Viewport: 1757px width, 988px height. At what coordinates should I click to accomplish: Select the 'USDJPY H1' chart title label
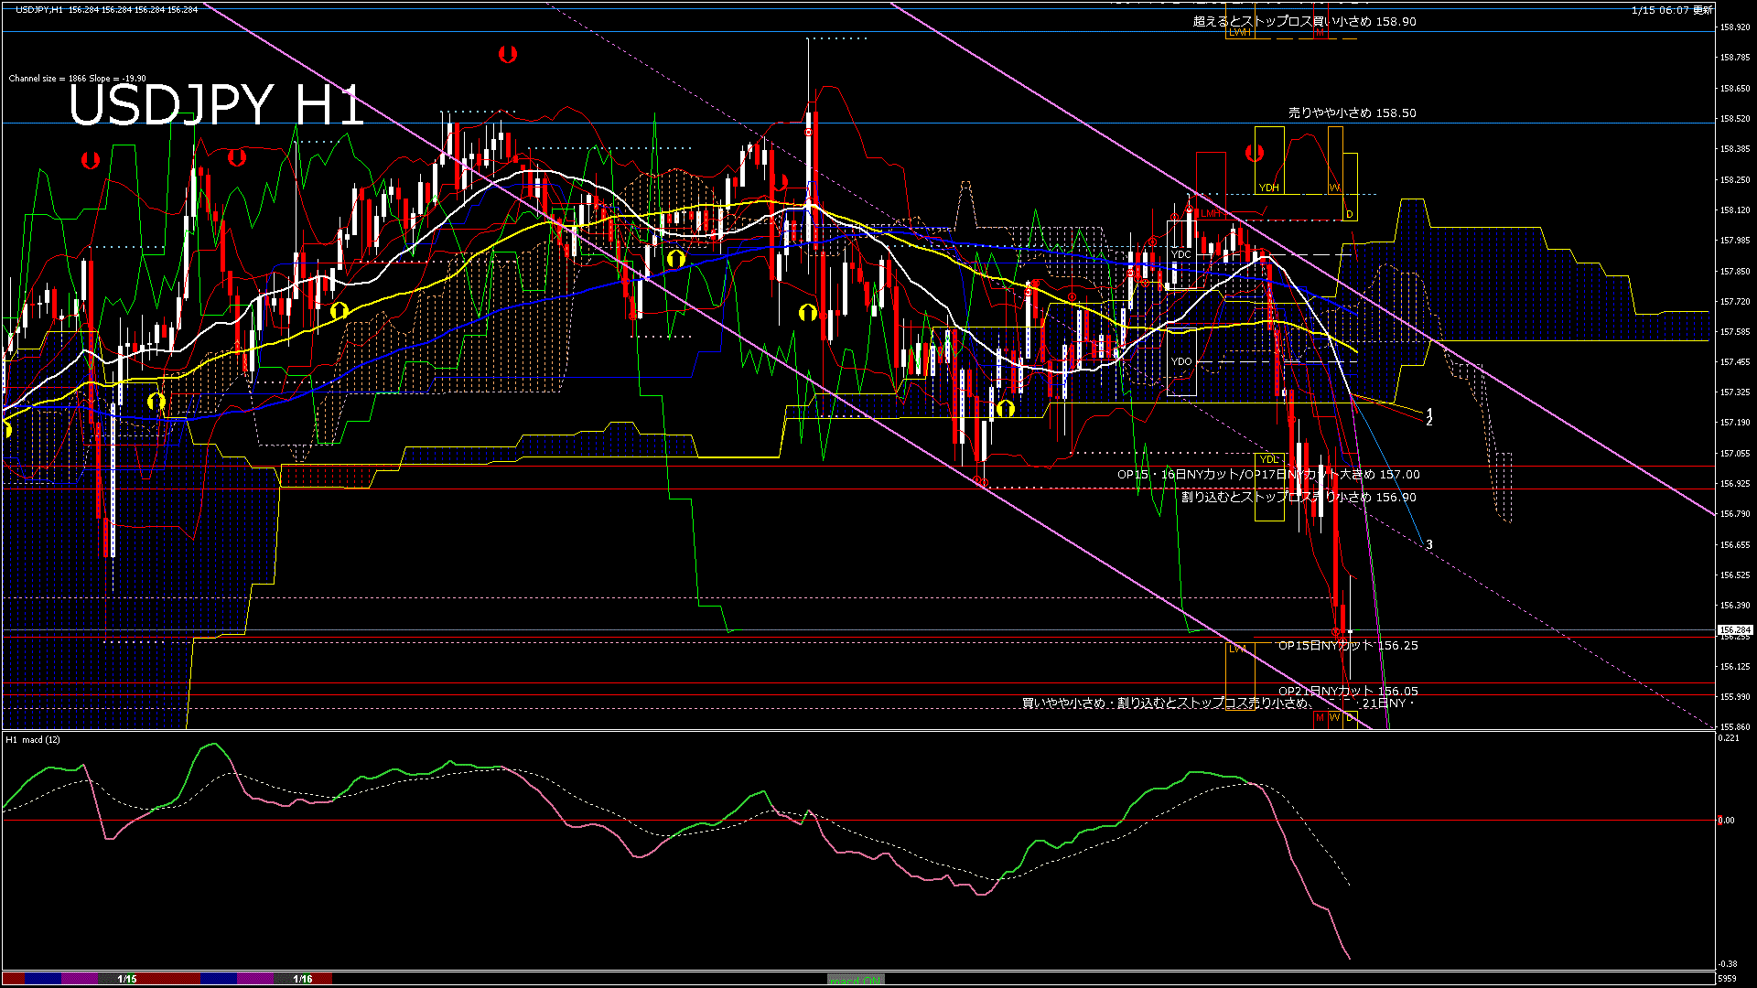(217, 105)
